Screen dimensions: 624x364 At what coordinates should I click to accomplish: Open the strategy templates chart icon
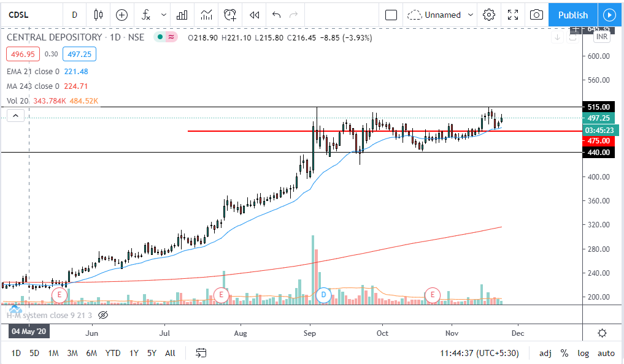click(x=206, y=15)
